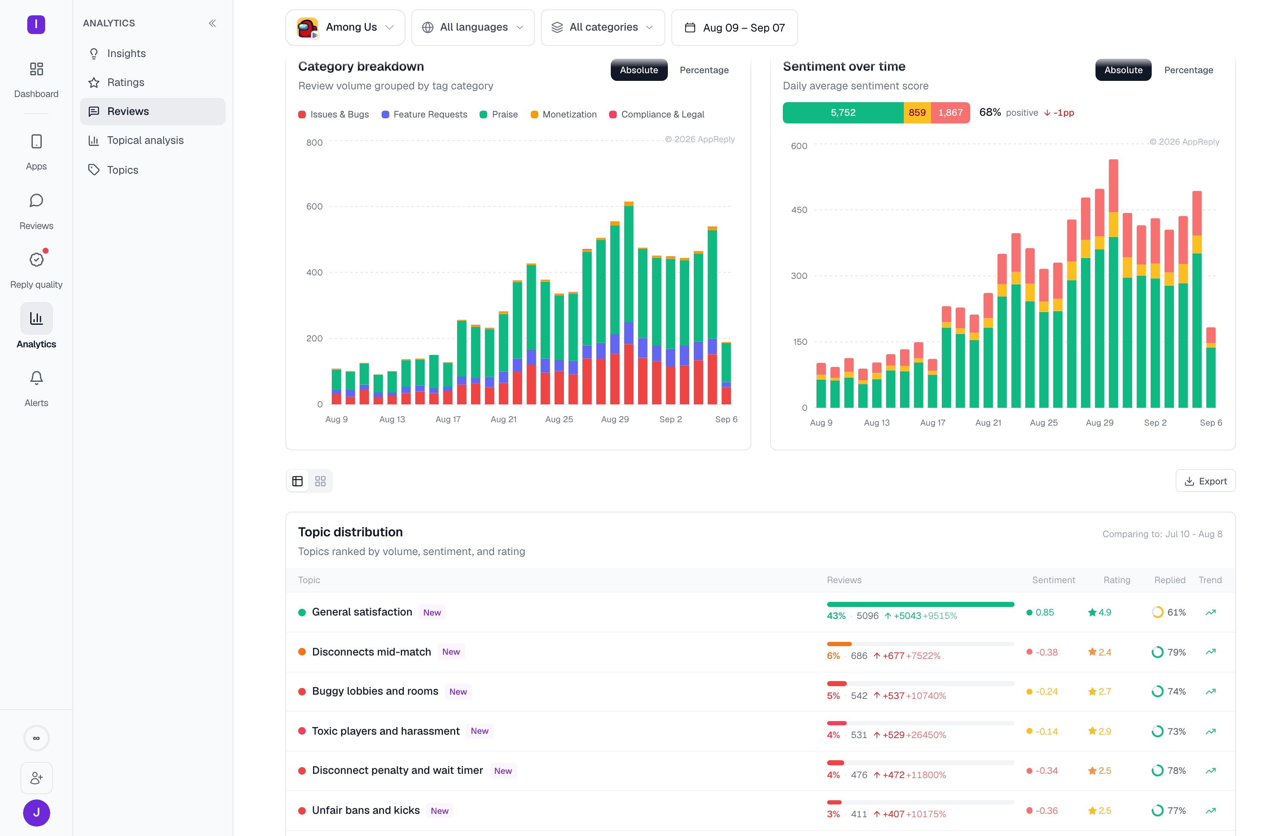Click trend arrow for Disconnect penalty row
Image resolution: width=1288 pixels, height=836 pixels.
pyautogui.click(x=1211, y=770)
